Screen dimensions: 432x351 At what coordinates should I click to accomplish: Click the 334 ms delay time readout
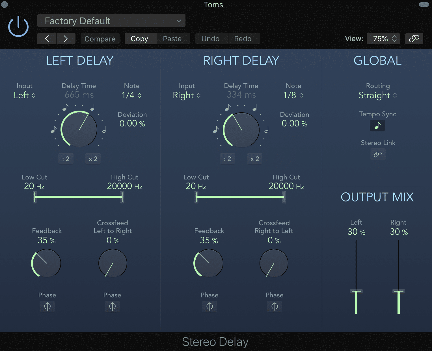pyautogui.click(x=241, y=95)
